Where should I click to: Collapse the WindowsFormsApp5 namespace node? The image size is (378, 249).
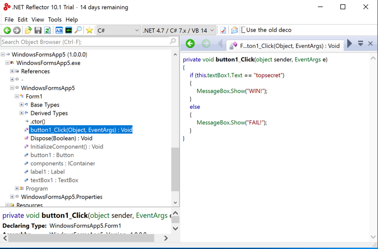click(x=12, y=88)
